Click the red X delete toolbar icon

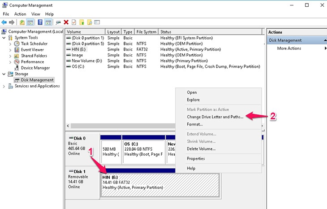point(66,22)
